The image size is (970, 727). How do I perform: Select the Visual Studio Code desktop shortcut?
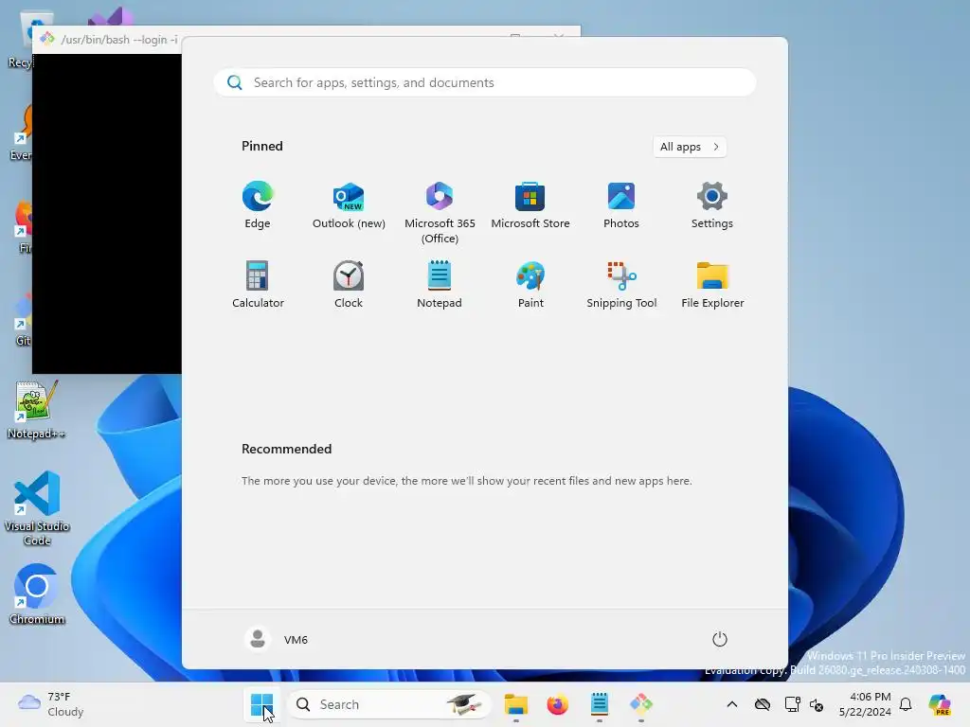point(37,508)
